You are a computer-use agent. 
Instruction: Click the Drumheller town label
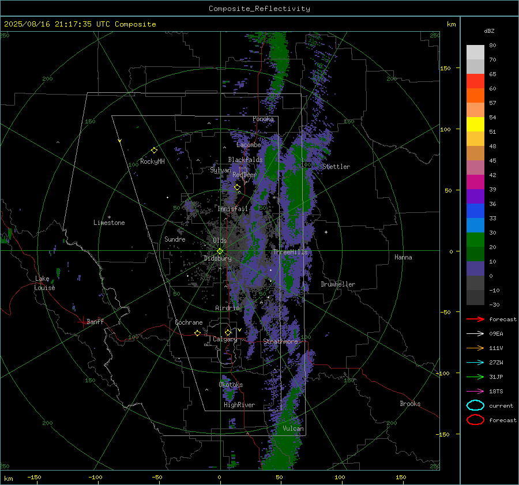(x=338, y=284)
